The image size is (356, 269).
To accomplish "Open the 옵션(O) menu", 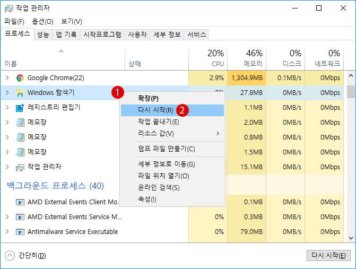I will coord(42,22).
